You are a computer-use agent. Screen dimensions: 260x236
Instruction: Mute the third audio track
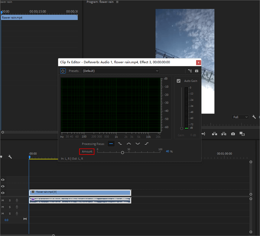pos(3,213)
